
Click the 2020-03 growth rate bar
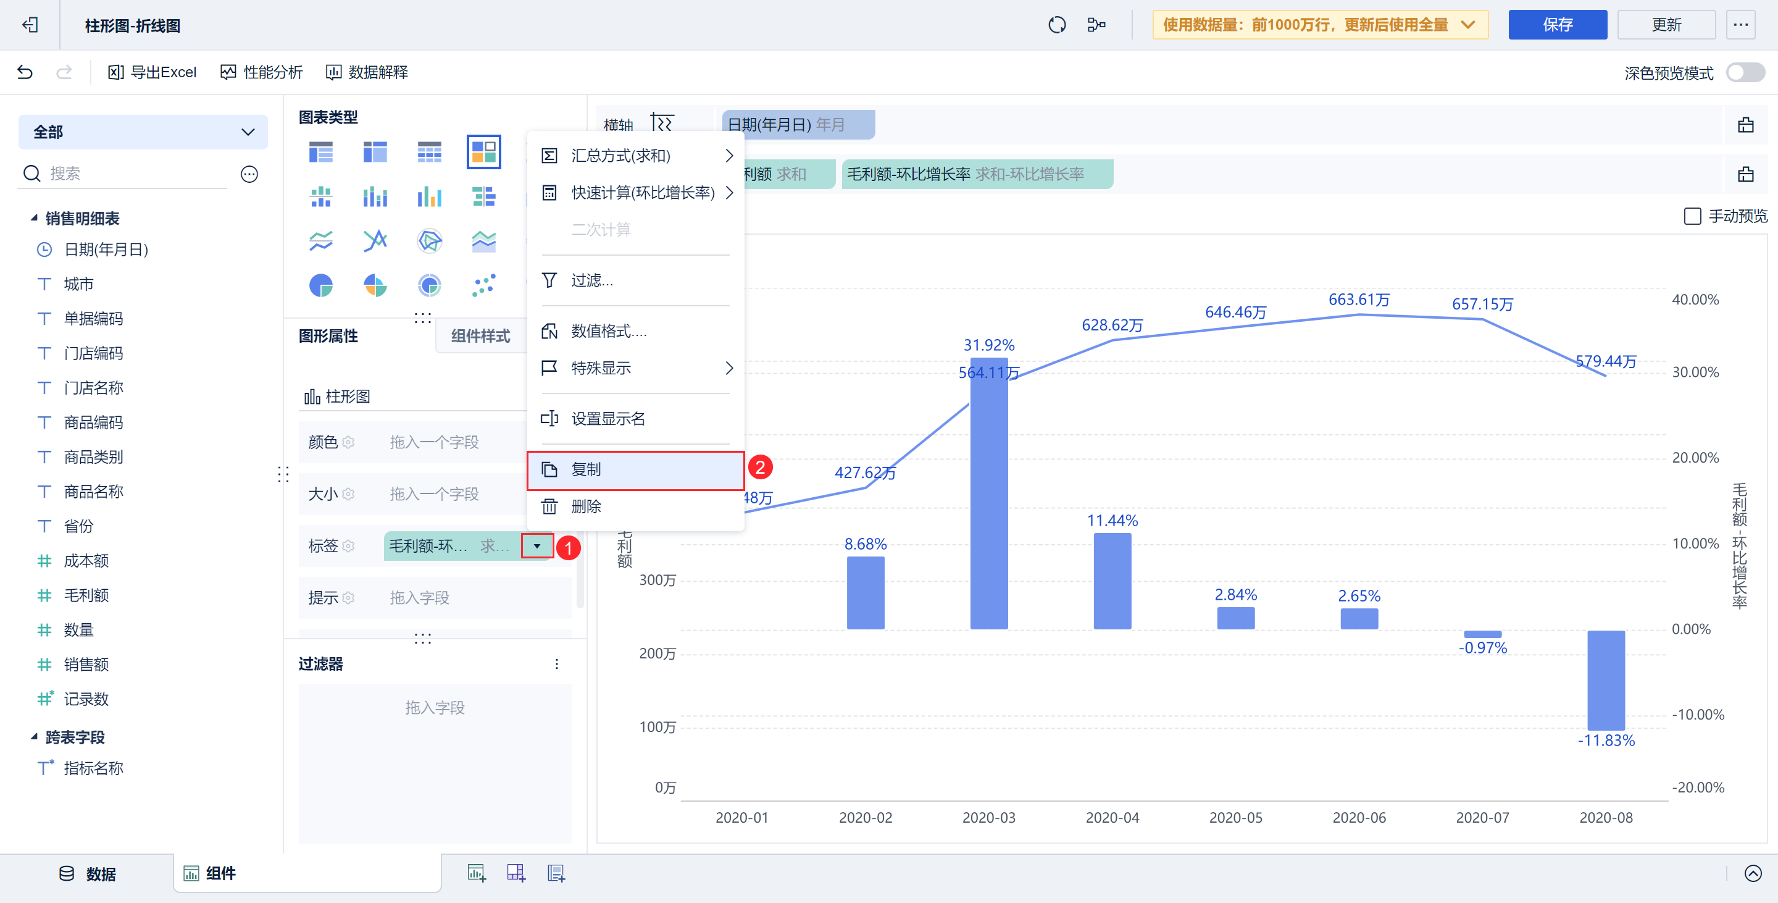[988, 493]
